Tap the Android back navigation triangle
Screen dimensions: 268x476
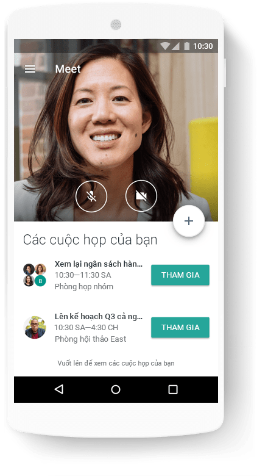click(x=58, y=389)
